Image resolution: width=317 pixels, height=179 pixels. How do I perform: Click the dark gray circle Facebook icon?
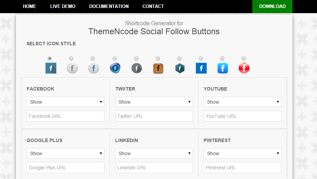coord(137,68)
